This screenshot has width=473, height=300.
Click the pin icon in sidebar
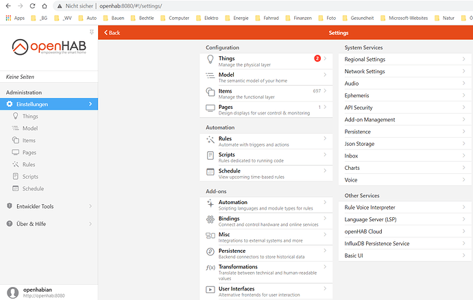[92, 32]
